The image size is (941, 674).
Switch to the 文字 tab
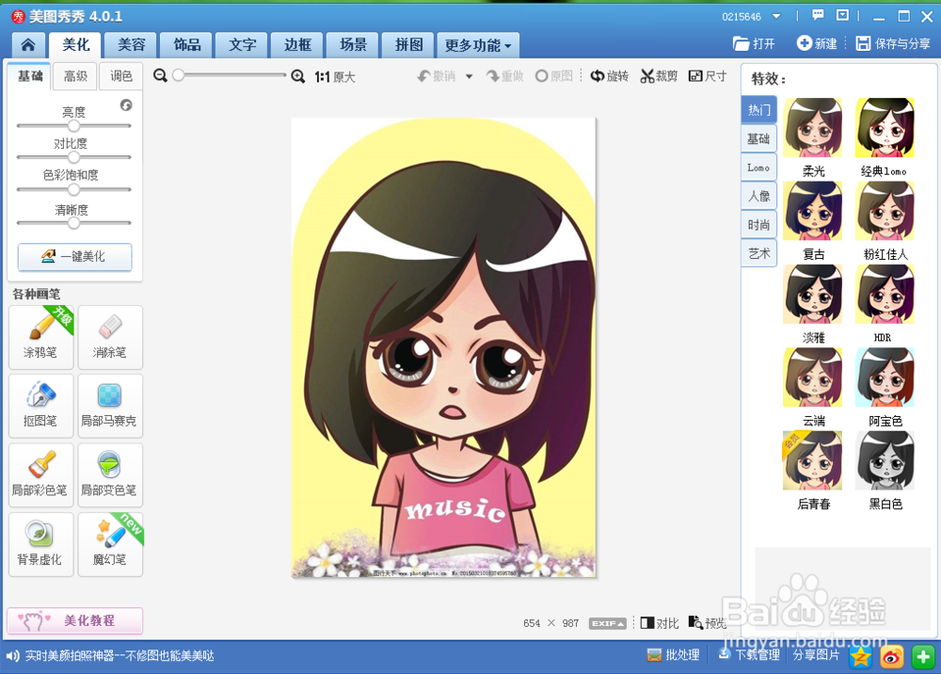tap(242, 45)
